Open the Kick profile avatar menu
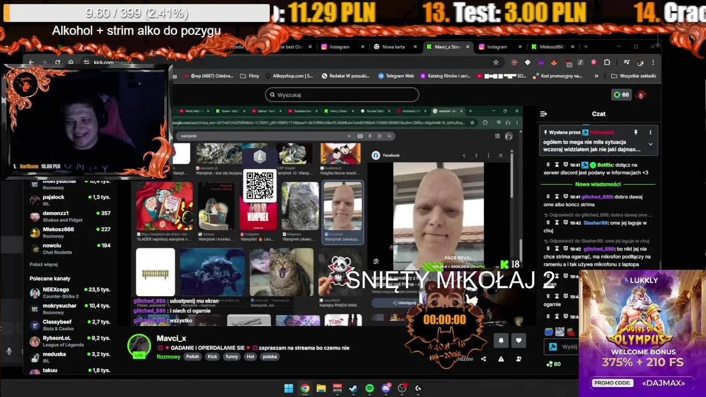This screenshot has width=706, height=397. 641,95
